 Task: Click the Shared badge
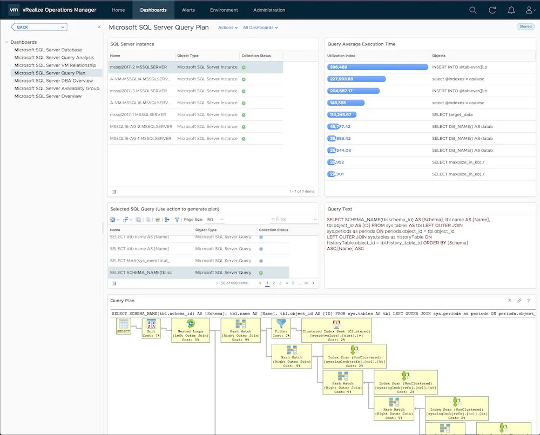pyautogui.click(x=525, y=26)
